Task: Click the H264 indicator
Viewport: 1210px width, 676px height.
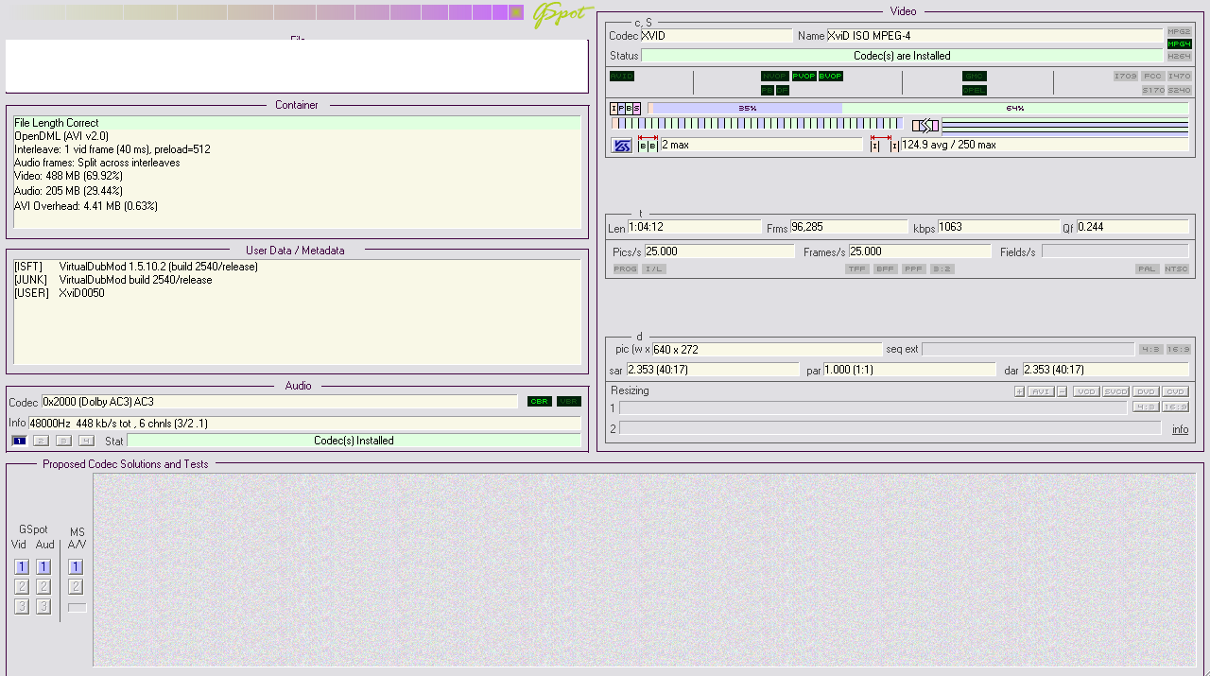Action: (x=1179, y=56)
